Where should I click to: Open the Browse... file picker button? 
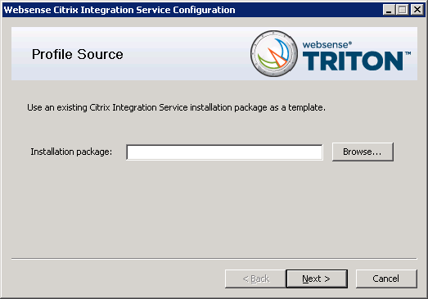tap(363, 152)
